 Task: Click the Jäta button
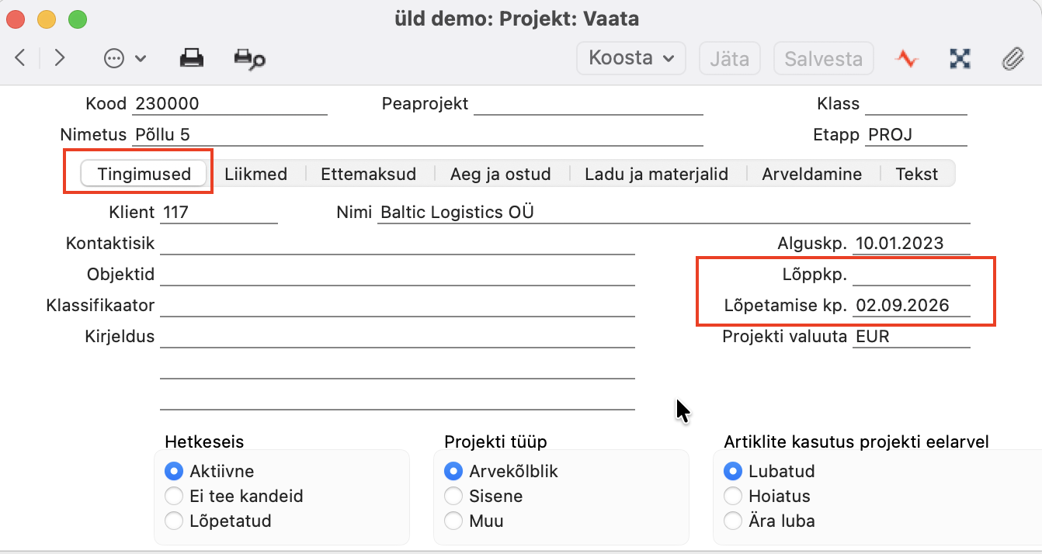coord(729,58)
